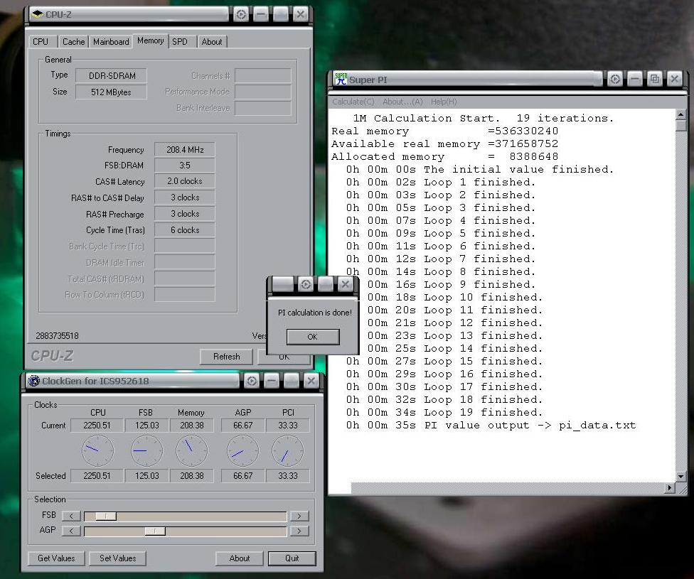Click the Super PI app icon in its title bar
The width and height of the screenshot is (694, 579).
(x=341, y=79)
